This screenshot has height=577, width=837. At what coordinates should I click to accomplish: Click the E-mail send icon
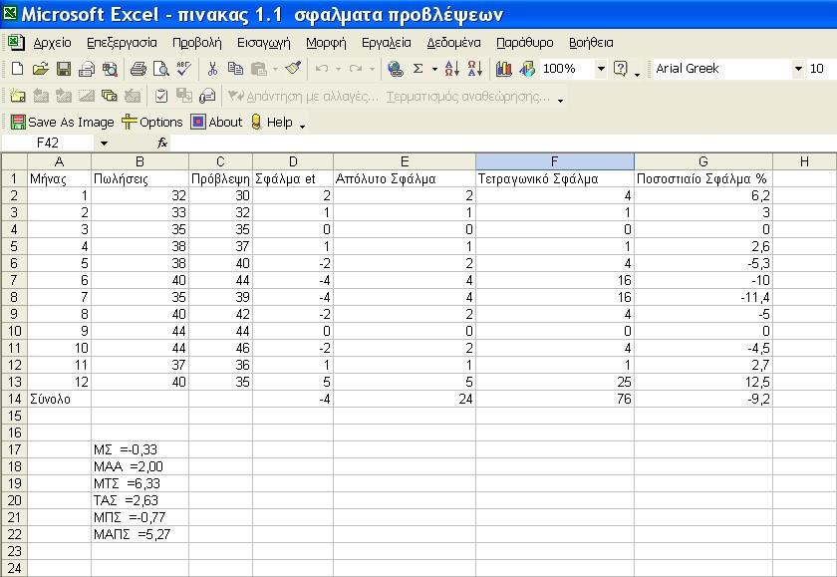tap(87, 69)
